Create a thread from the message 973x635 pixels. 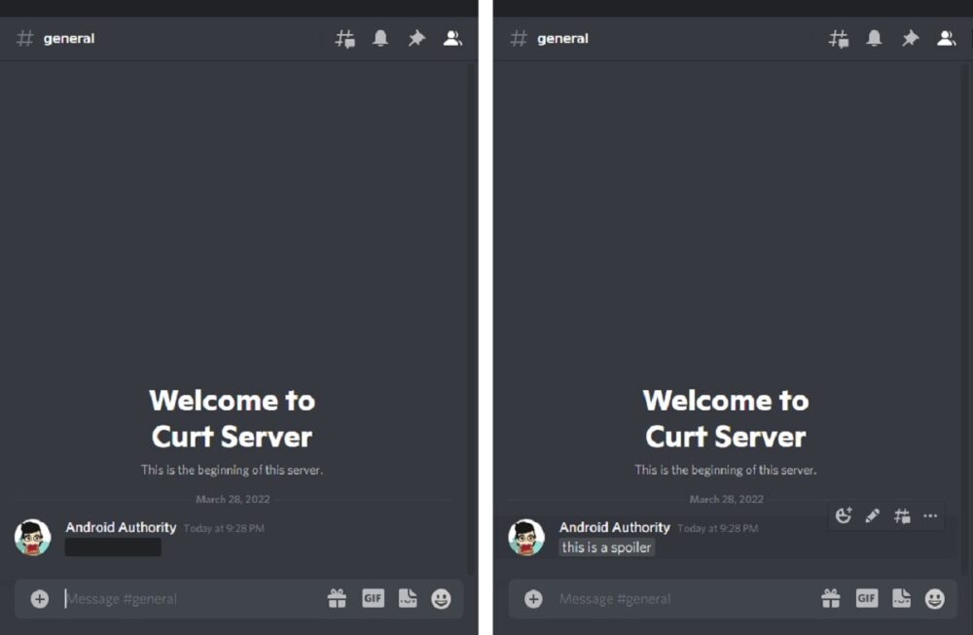(x=899, y=515)
